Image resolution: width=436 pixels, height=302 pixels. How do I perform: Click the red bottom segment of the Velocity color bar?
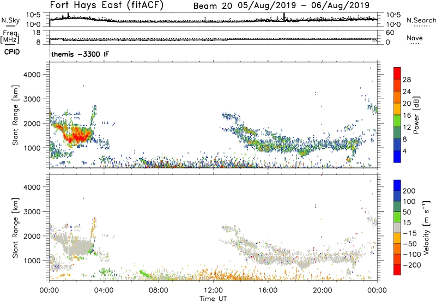coord(397,270)
